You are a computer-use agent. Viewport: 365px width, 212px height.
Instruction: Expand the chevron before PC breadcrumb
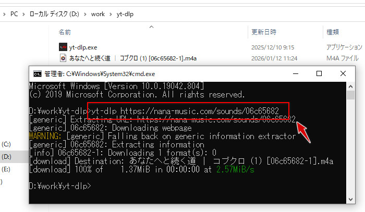[4, 15]
